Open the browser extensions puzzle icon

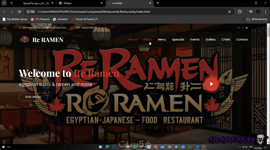(x=240, y=12)
